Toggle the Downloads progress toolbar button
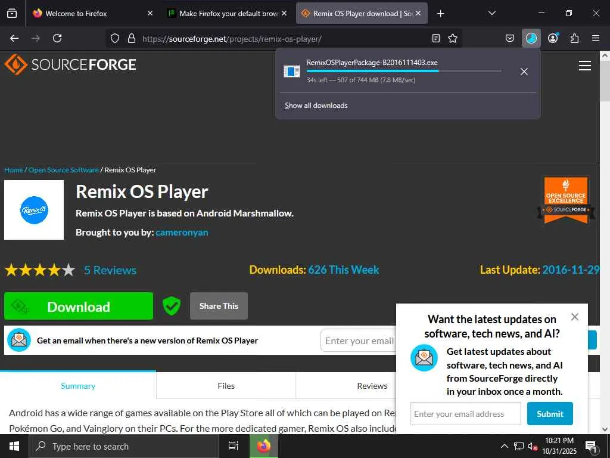This screenshot has height=458, width=610. (x=531, y=38)
